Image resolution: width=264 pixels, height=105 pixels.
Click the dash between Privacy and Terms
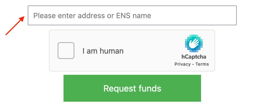[x=193, y=64]
